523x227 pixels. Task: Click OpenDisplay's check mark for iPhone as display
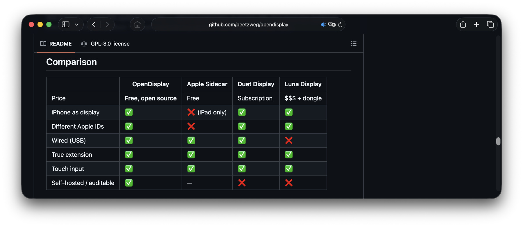(129, 112)
